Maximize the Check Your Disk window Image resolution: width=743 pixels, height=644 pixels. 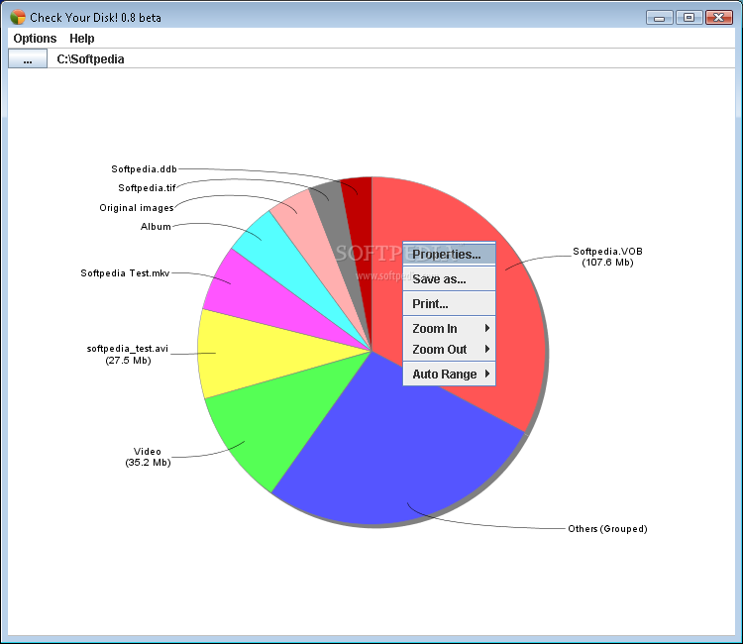[x=689, y=18]
